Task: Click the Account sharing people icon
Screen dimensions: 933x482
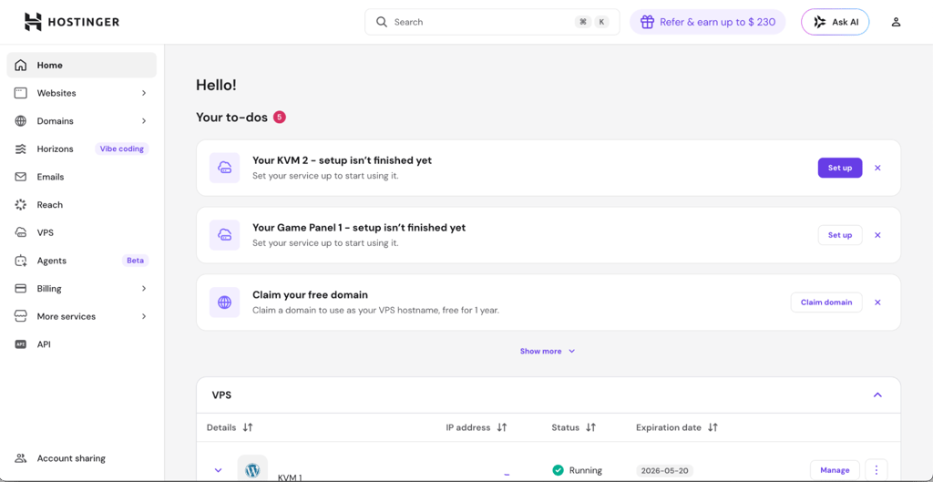Action: coord(21,458)
